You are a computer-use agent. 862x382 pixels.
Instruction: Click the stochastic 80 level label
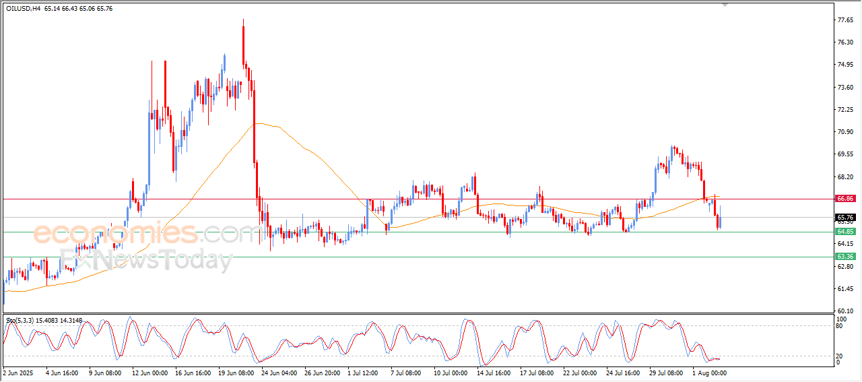[840, 326]
